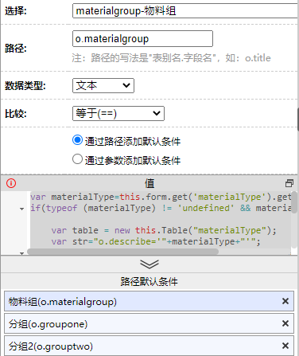Click the 选择 field with materialgroup-物料组
Screen dimensions: 299x356
185,11
